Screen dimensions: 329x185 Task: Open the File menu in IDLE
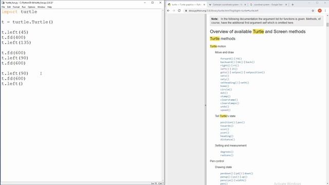[3, 7]
